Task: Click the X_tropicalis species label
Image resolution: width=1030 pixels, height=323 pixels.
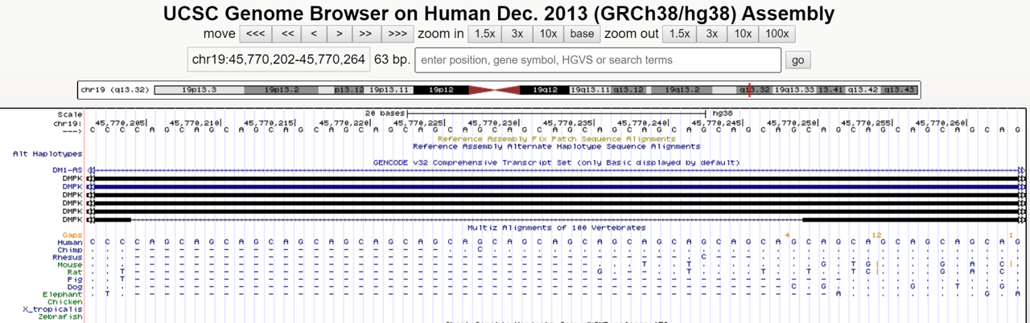Action: [53, 309]
